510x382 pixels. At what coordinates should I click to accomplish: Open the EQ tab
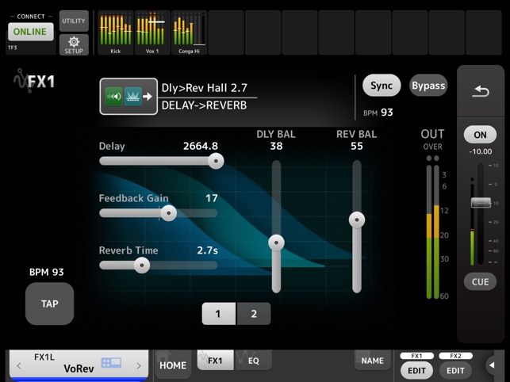(x=253, y=361)
